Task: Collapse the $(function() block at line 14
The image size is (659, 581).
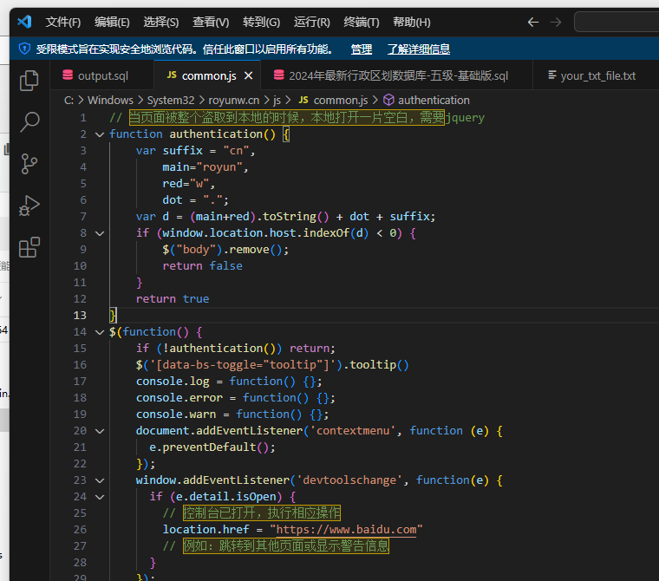Action: [100, 332]
